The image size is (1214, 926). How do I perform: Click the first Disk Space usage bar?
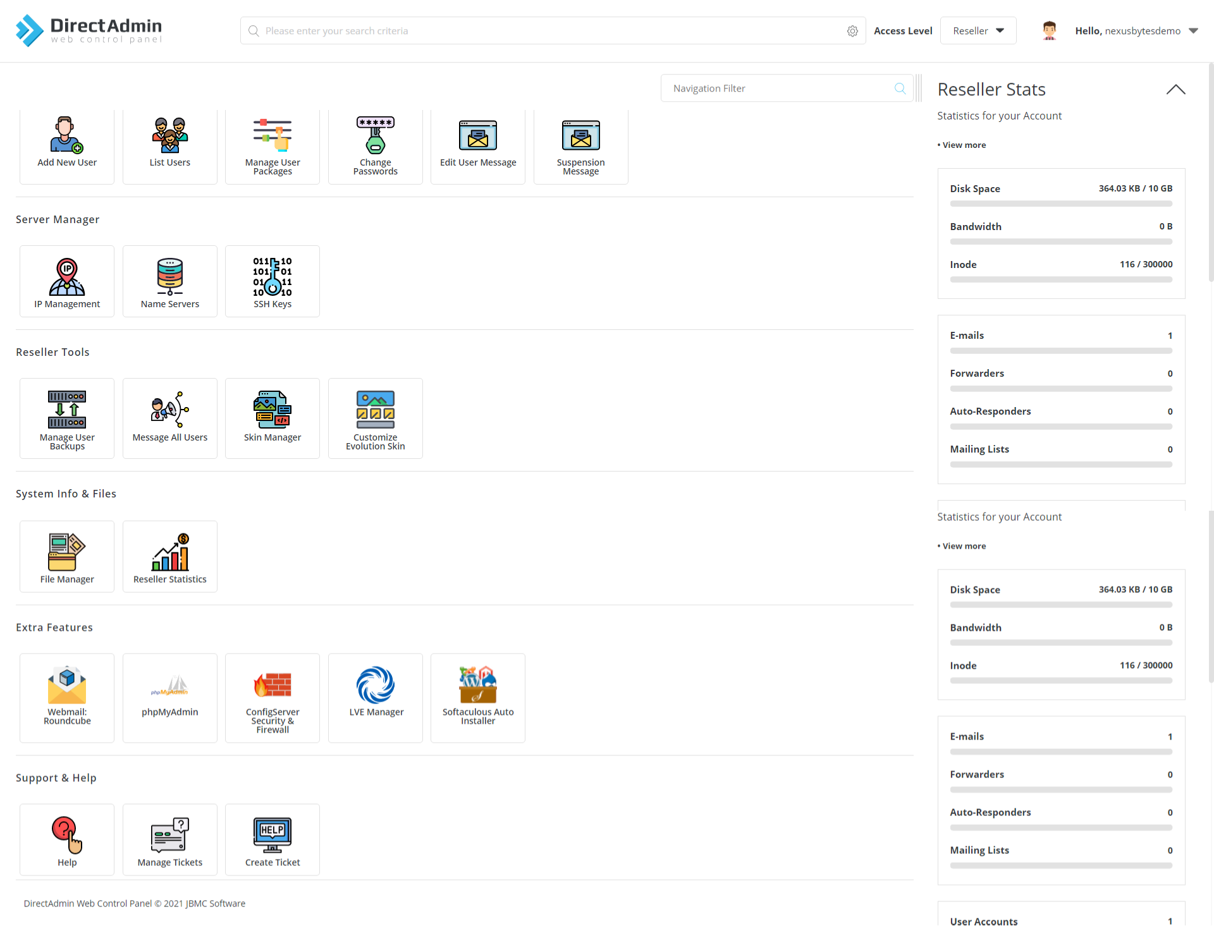(1061, 204)
